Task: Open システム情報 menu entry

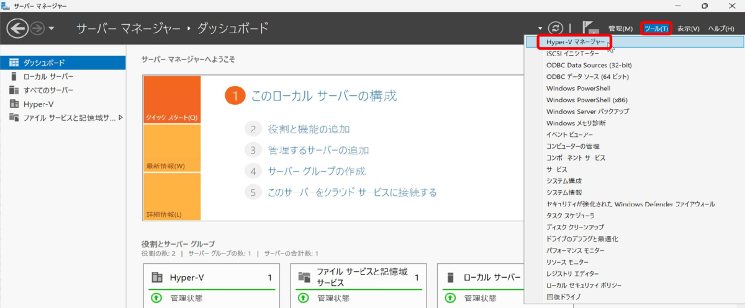Action: pyautogui.click(x=634, y=193)
